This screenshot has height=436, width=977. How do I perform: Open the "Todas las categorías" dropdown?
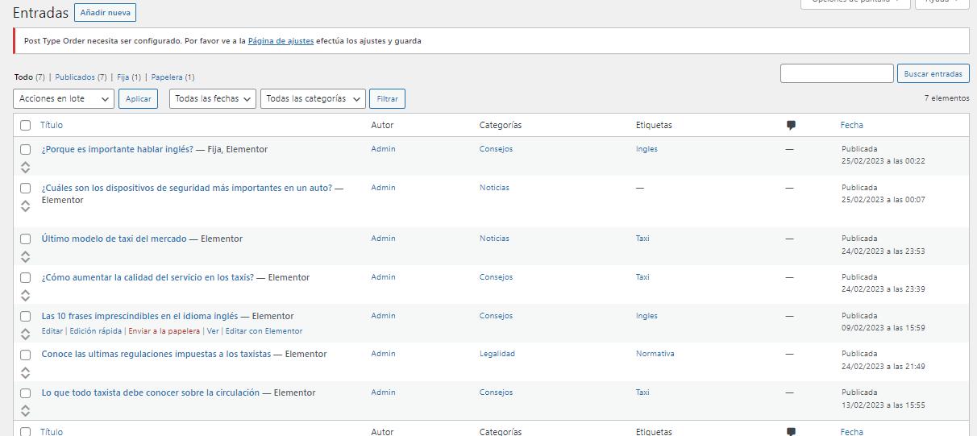(313, 98)
